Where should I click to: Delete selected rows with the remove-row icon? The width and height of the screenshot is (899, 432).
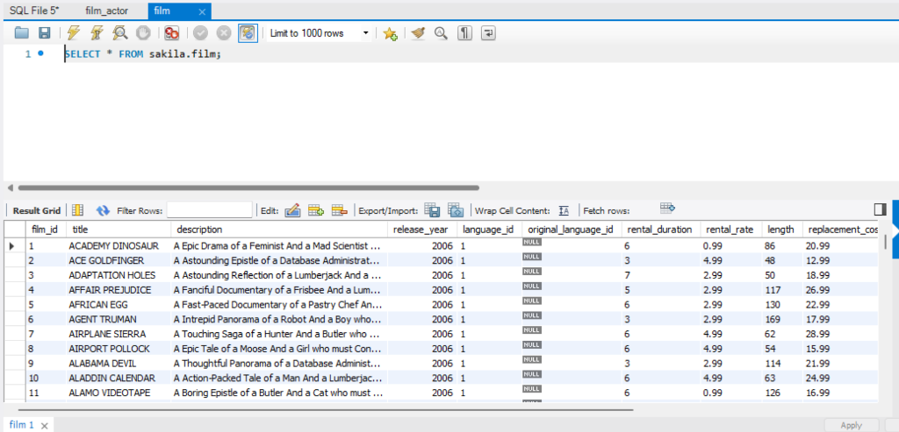click(340, 210)
